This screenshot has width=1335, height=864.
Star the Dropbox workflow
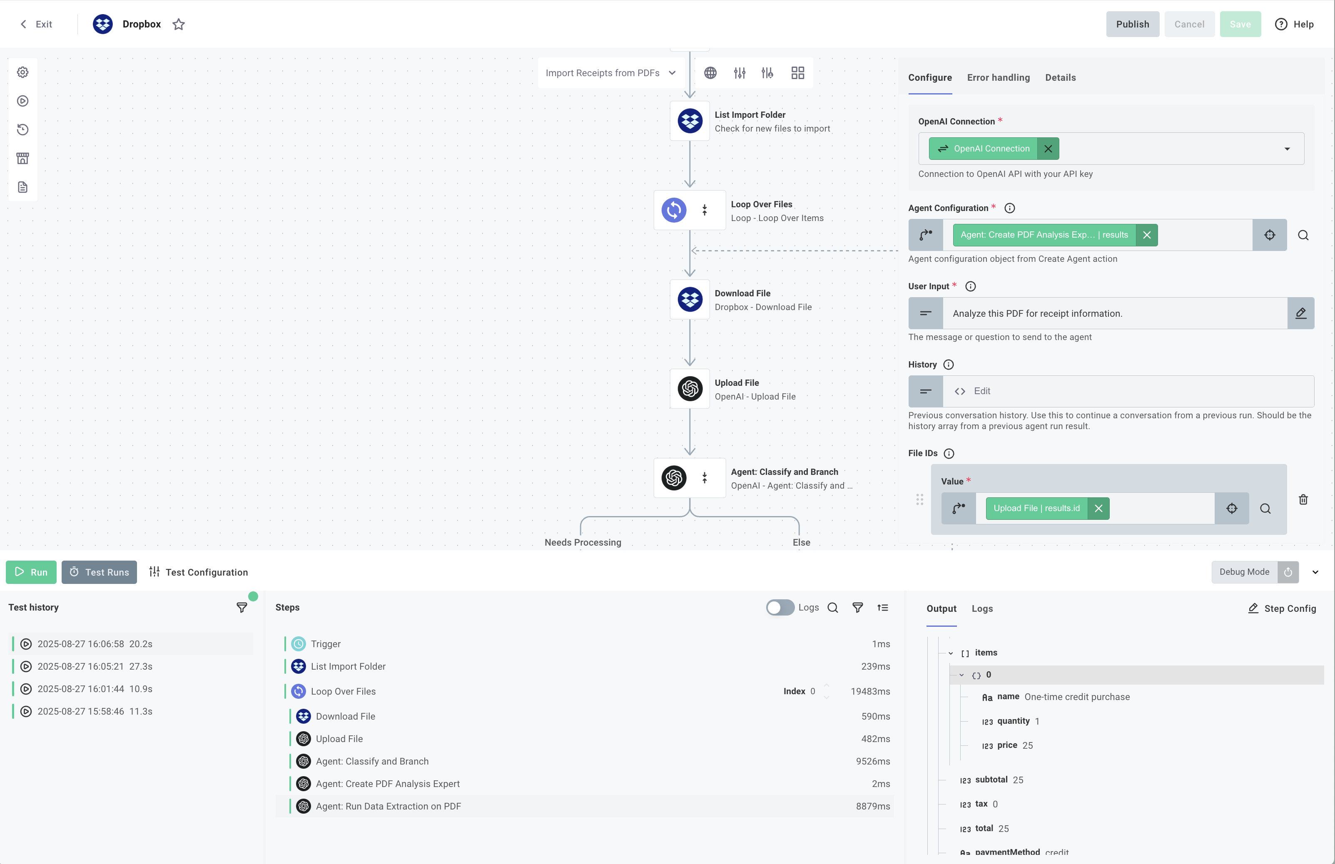(x=179, y=24)
